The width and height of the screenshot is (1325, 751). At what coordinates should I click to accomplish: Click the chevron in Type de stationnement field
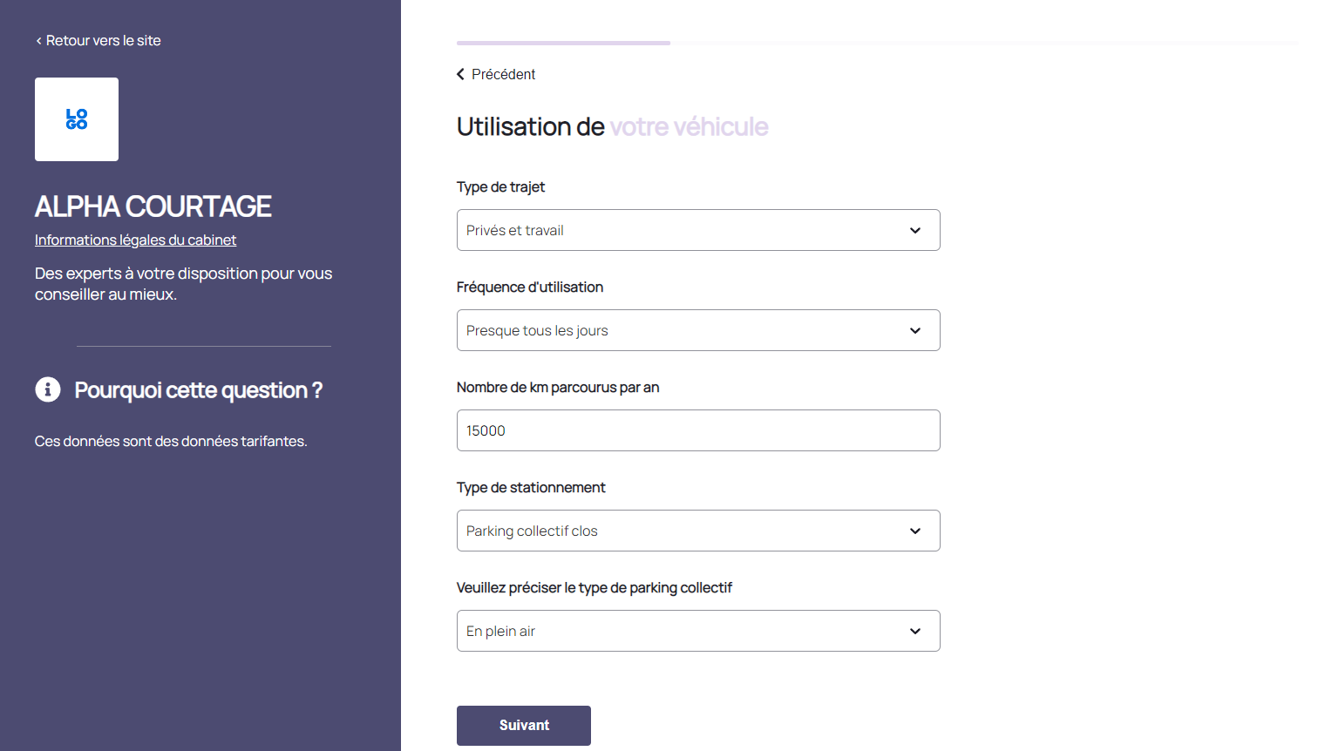click(x=915, y=531)
